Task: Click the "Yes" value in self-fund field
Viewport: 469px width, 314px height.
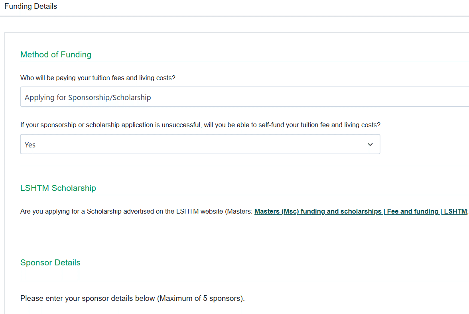Action: pos(30,145)
